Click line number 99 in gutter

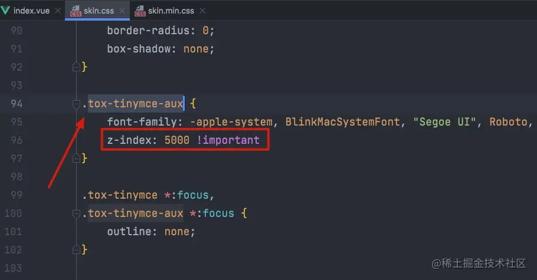17,195
